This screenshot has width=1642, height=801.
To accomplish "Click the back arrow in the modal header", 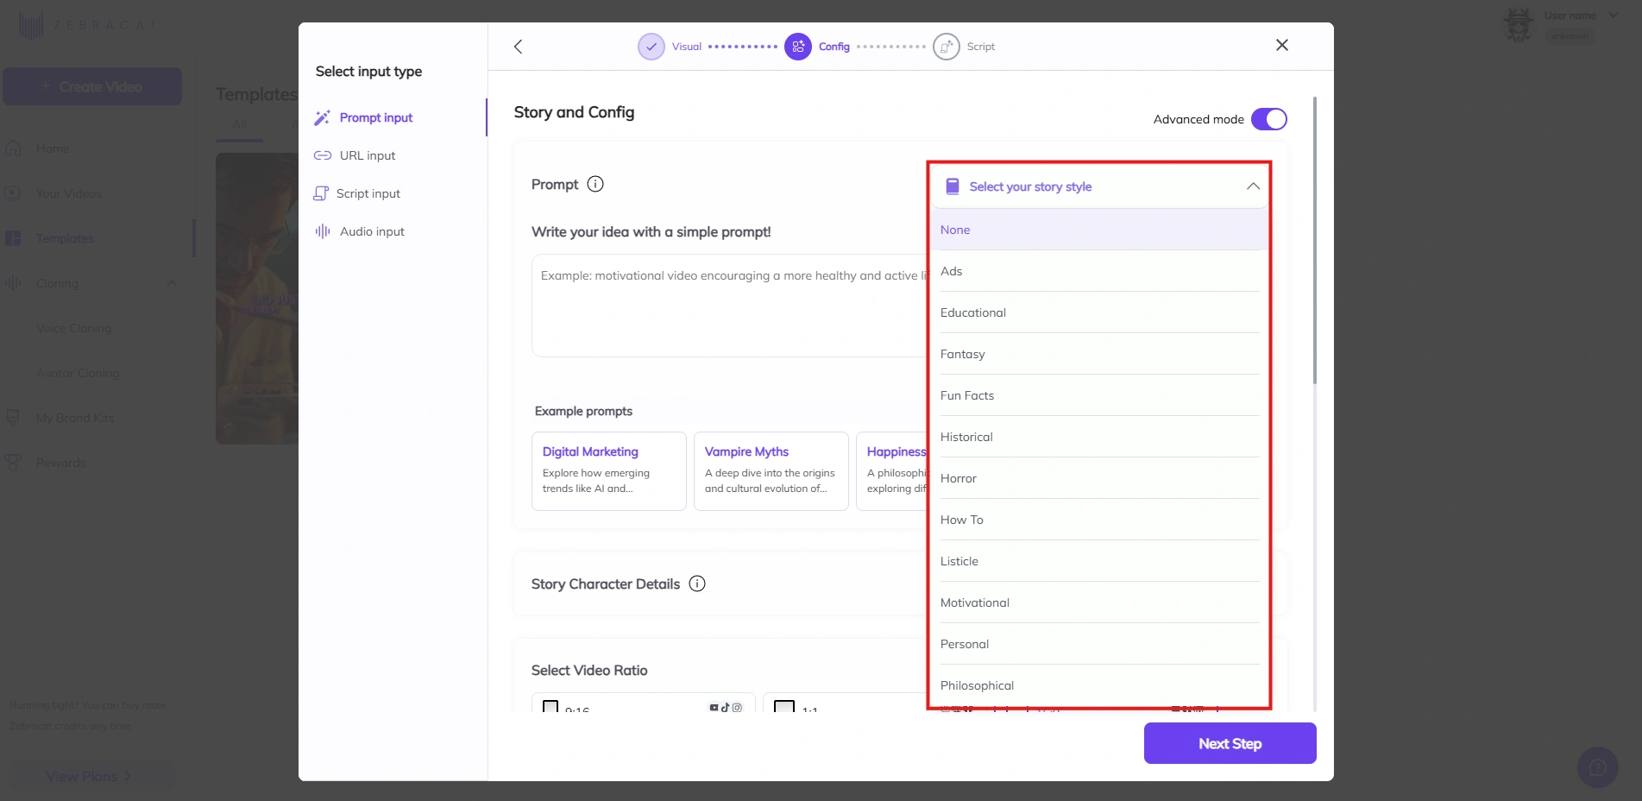I will (x=518, y=47).
